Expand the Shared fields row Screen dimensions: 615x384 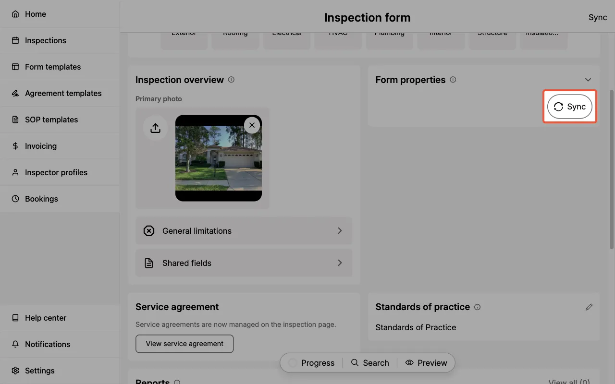click(244, 263)
